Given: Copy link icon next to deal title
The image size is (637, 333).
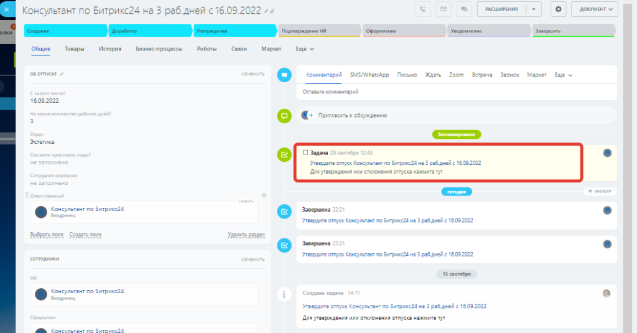Looking at the screenshot, I should (x=272, y=11).
